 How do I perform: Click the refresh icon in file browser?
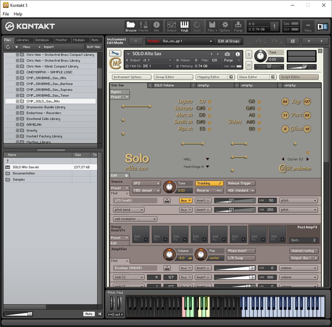pyautogui.click(x=8, y=47)
